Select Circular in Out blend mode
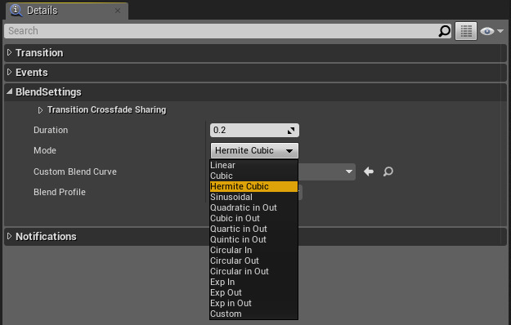This screenshot has height=325, width=511. [254, 272]
